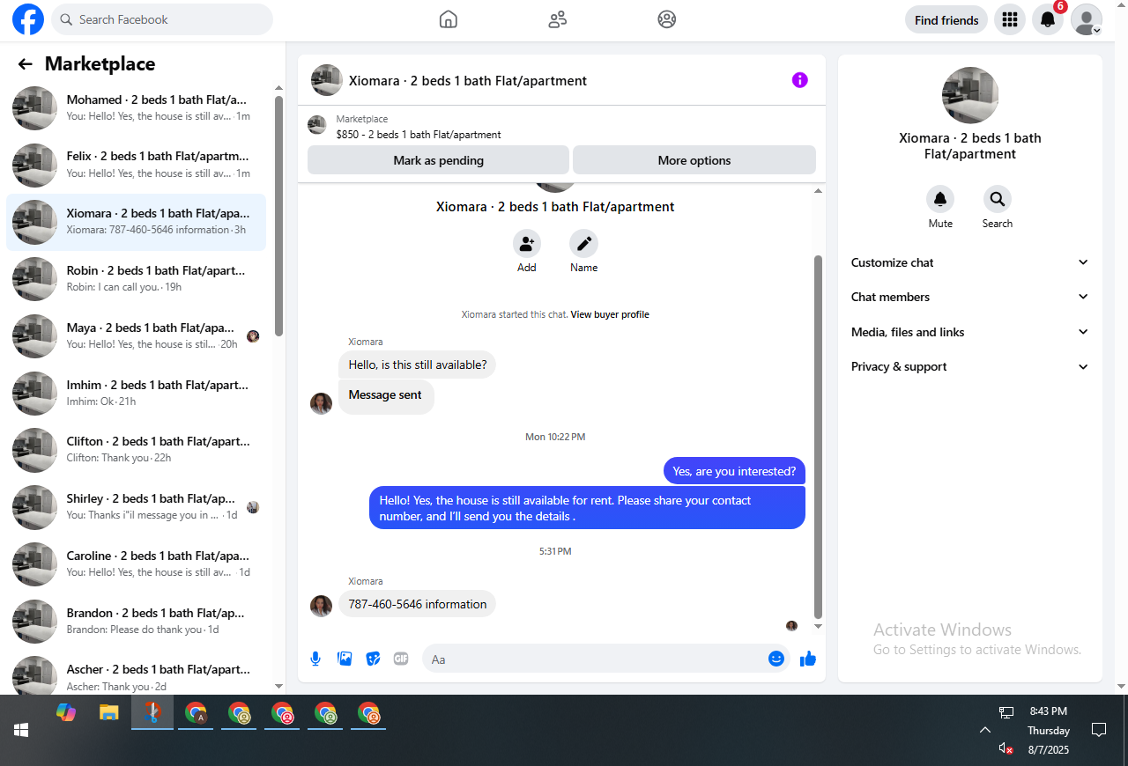Open the Imhim conversation
Image resolution: width=1128 pixels, height=766 pixels.
(x=137, y=393)
